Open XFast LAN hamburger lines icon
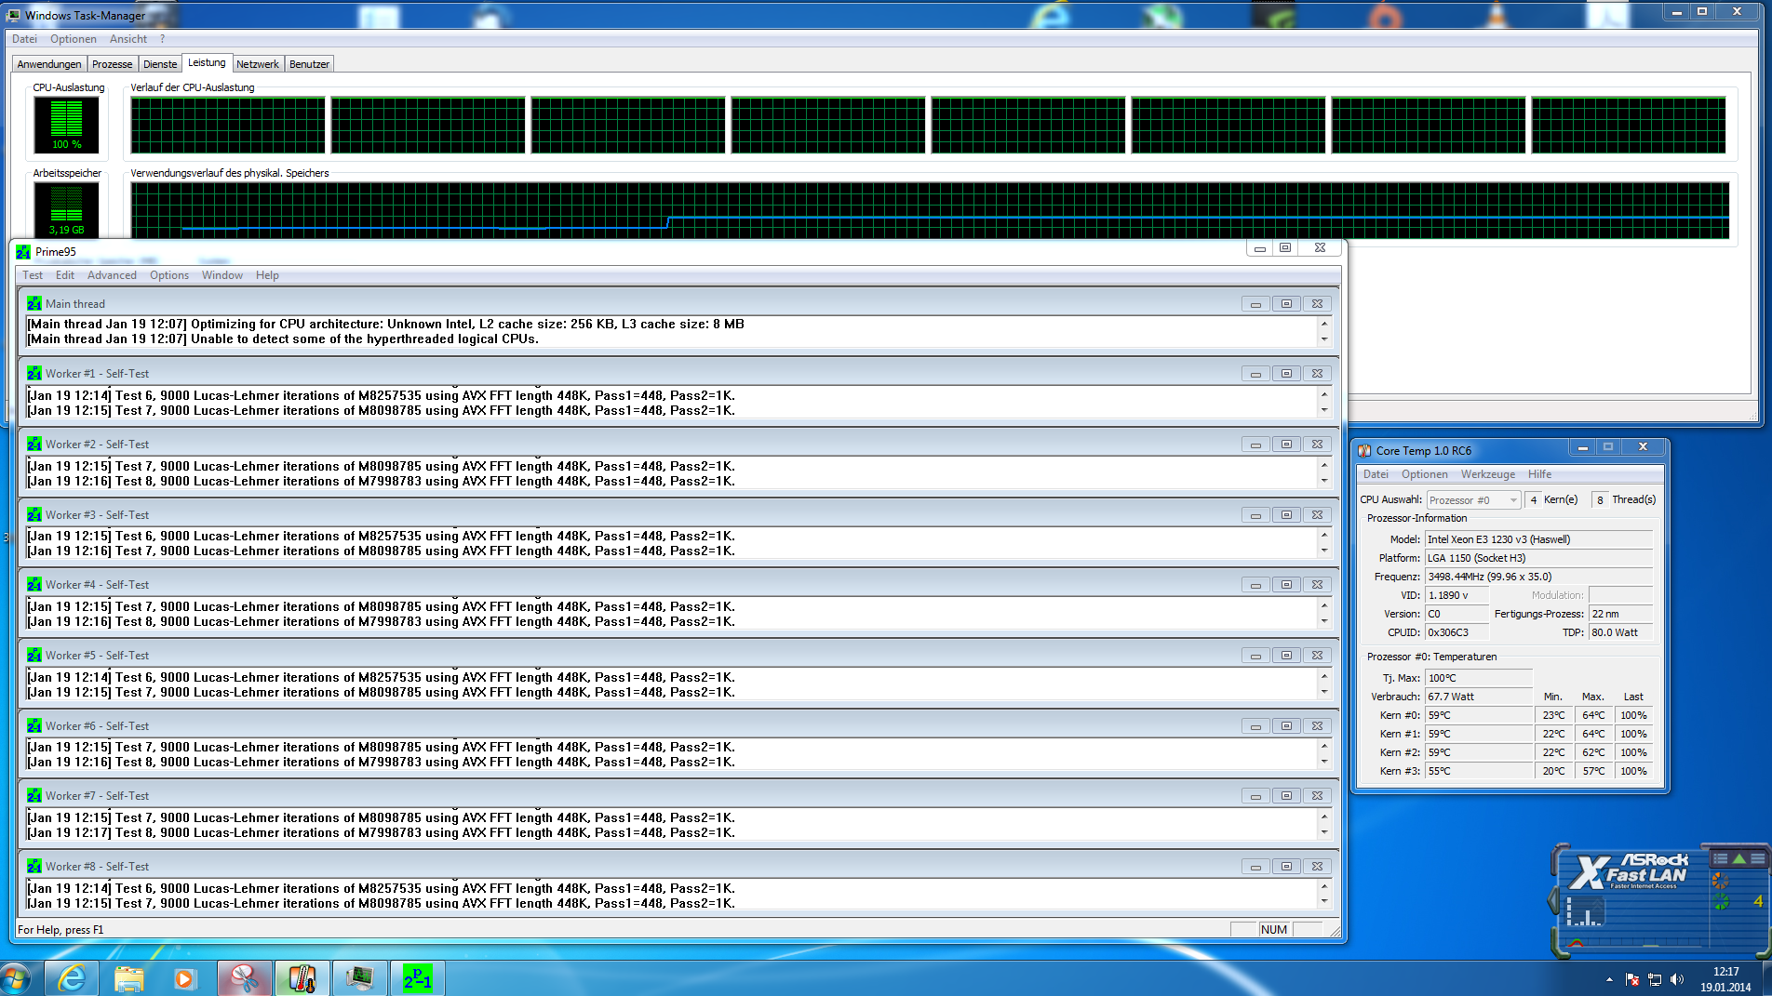Viewport: 1772px width, 996px height. [1757, 858]
